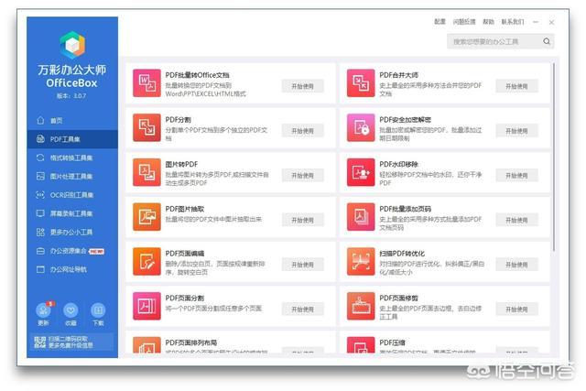Select the PDF批量添加页码 icon
This screenshot has width=586, height=391.
pyautogui.click(x=361, y=217)
